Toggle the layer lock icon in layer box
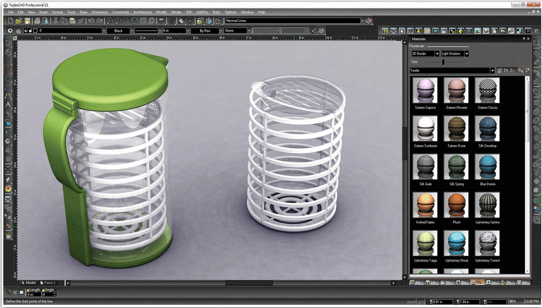Image resolution: width=542 pixels, height=308 pixels. 31,30
